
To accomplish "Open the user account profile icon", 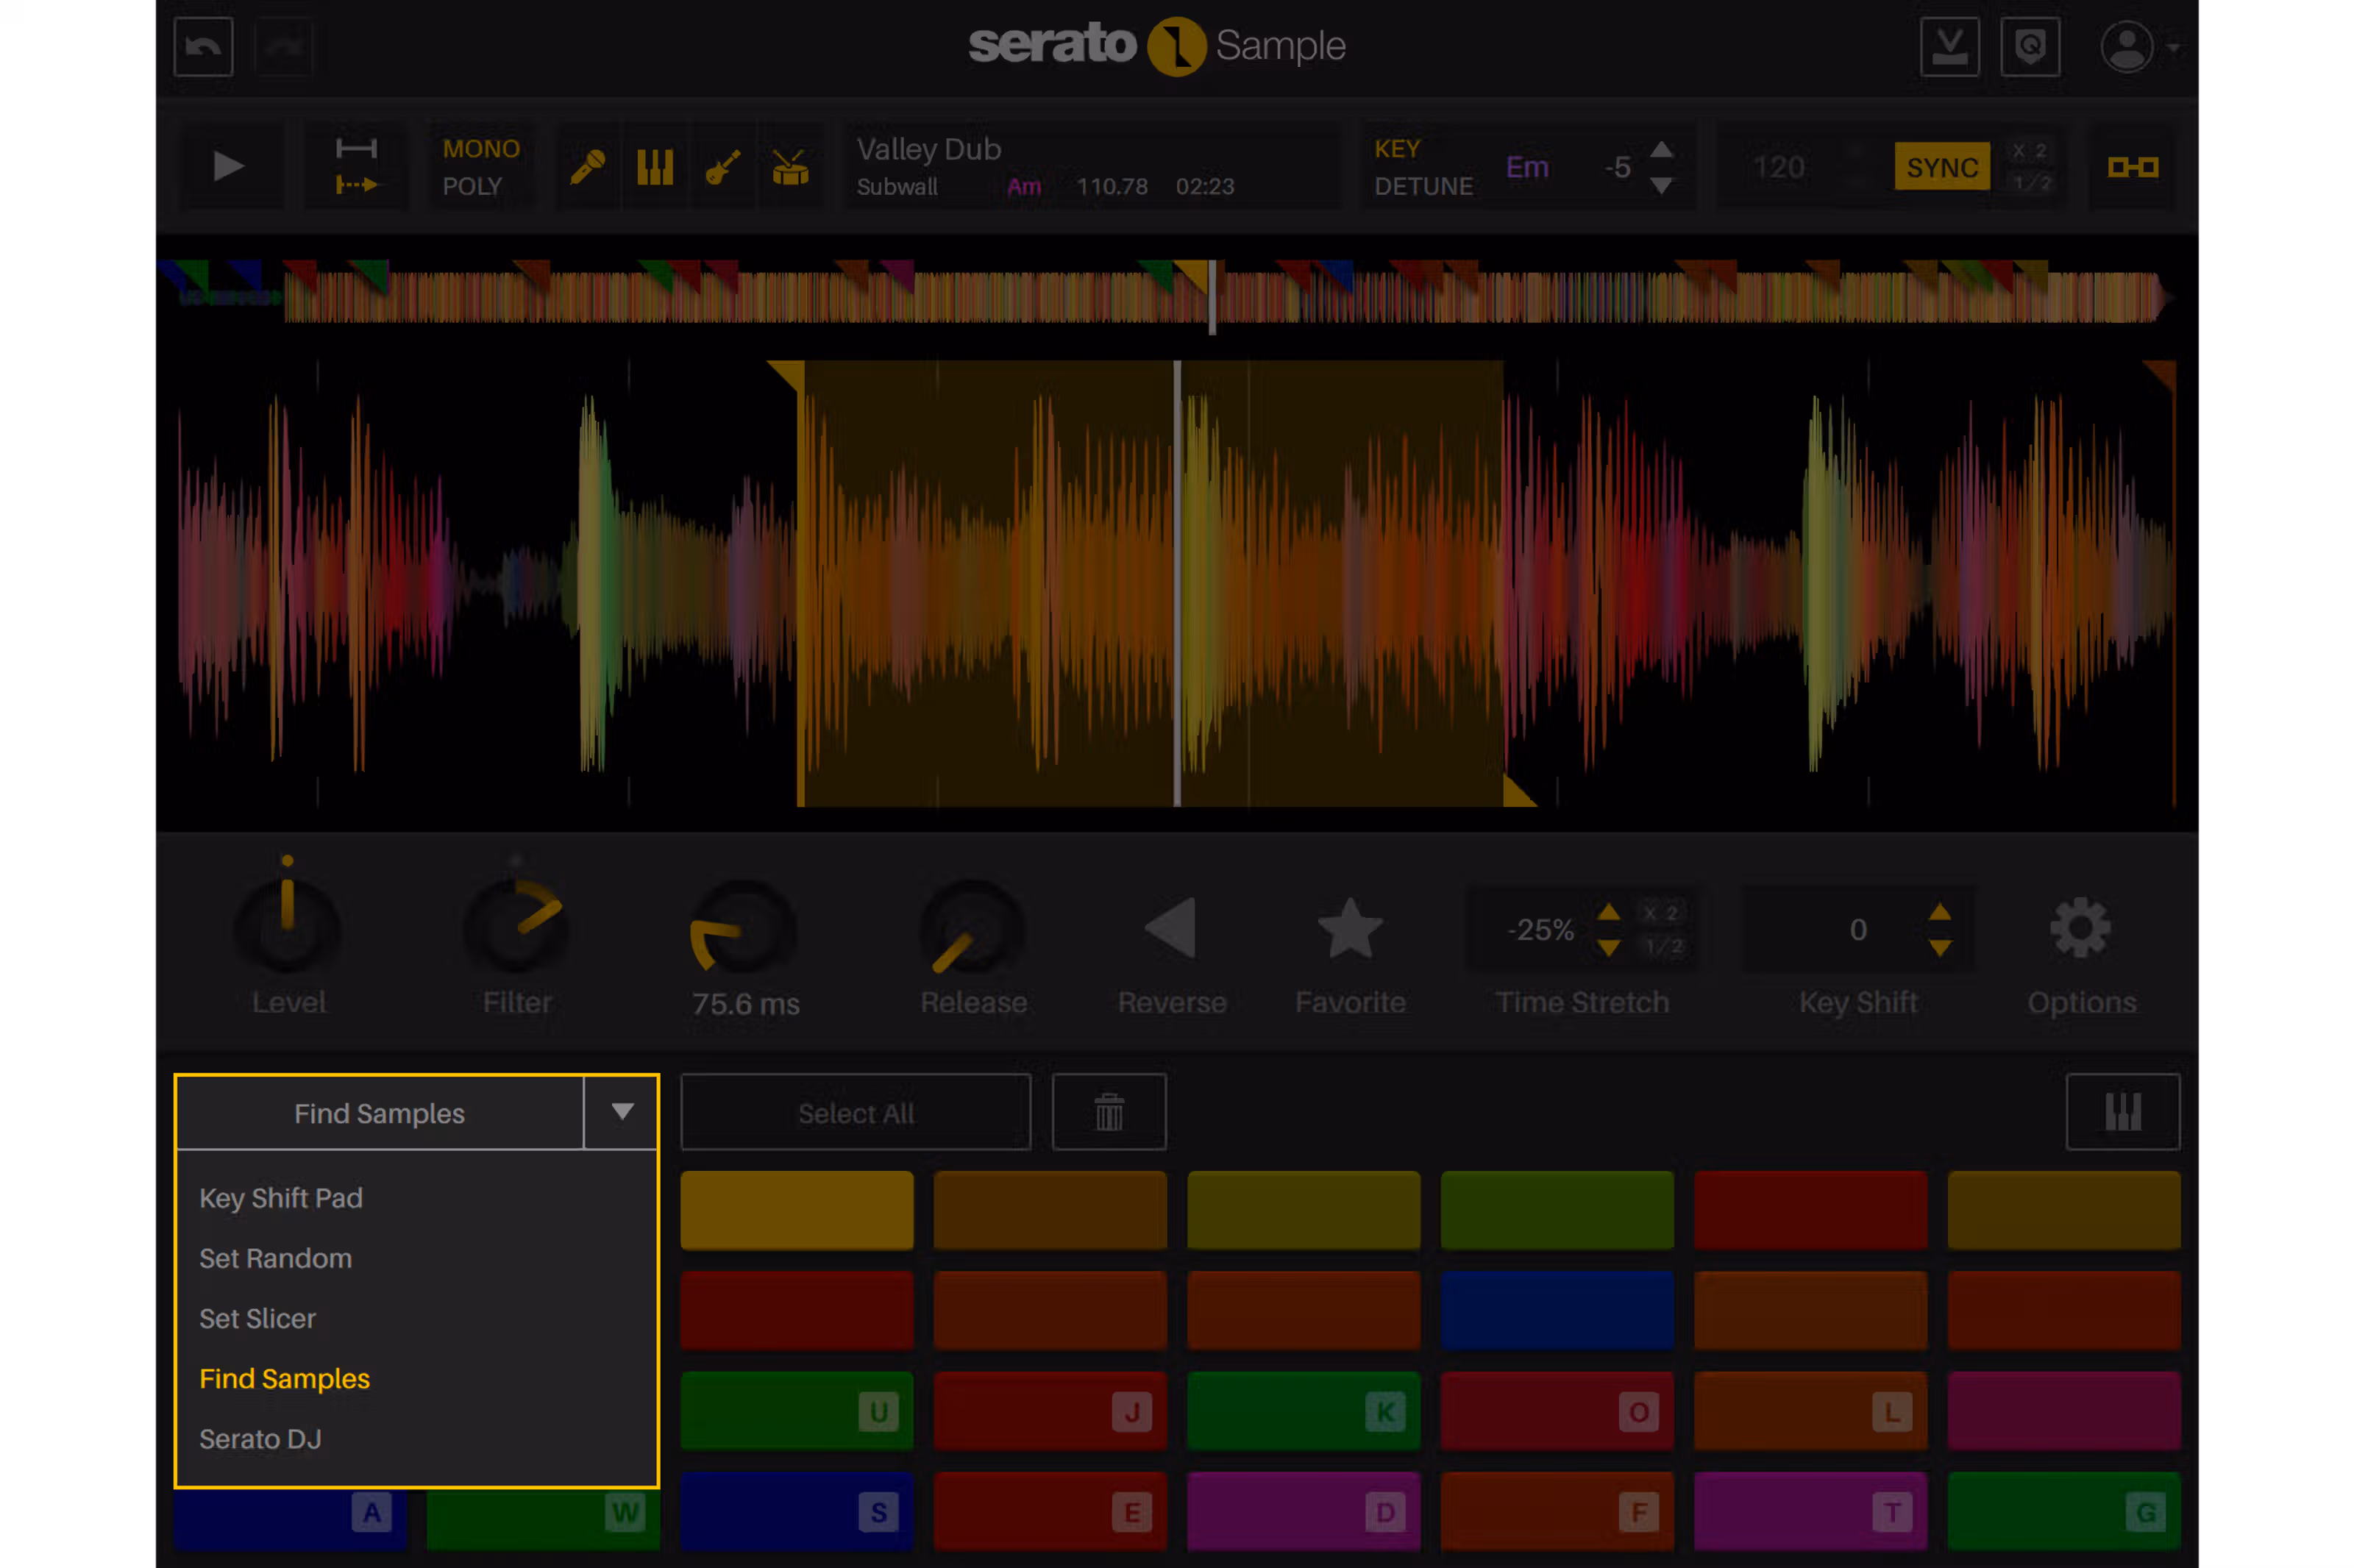I will (2126, 47).
